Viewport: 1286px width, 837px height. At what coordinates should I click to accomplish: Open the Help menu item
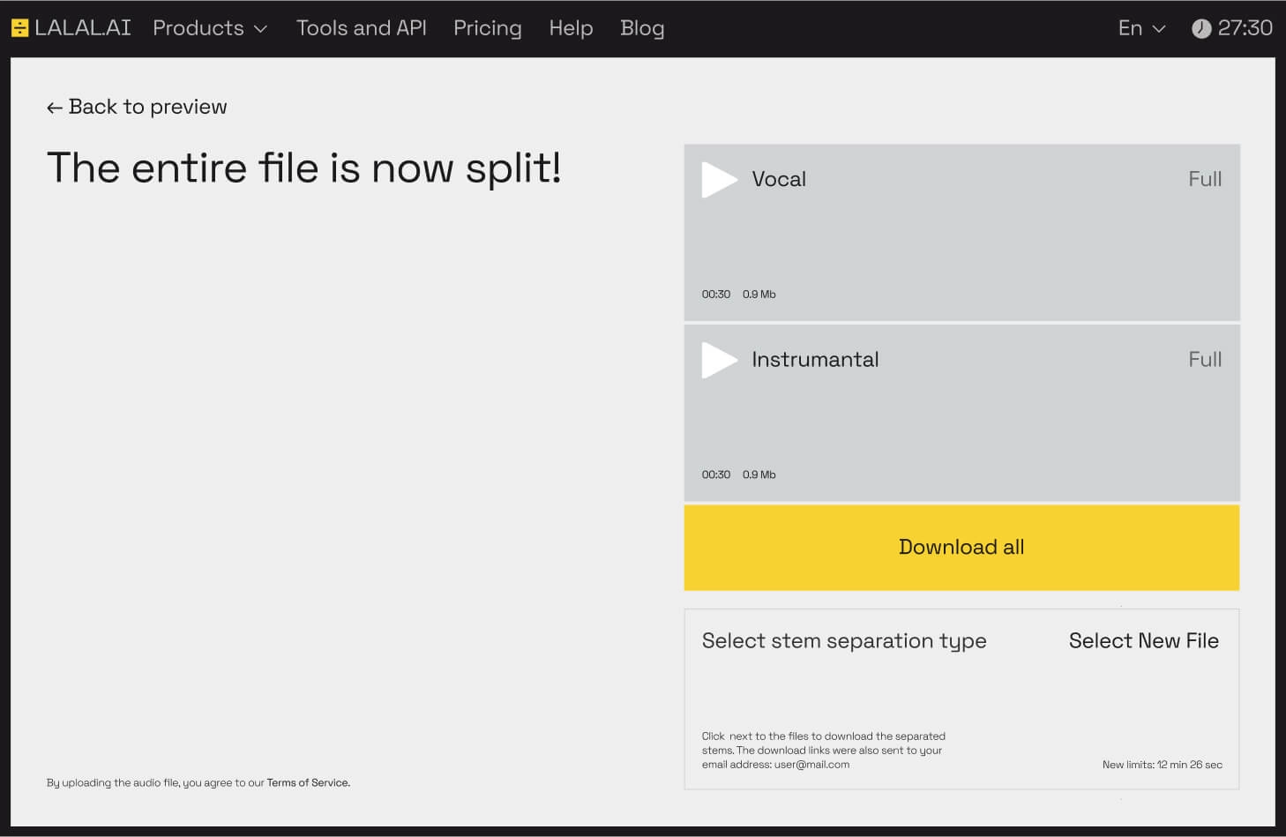(x=571, y=28)
